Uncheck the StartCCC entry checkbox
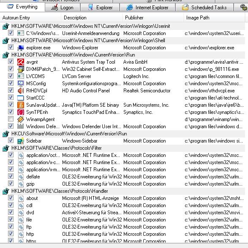The image size is (248, 248). coord(11,97)
